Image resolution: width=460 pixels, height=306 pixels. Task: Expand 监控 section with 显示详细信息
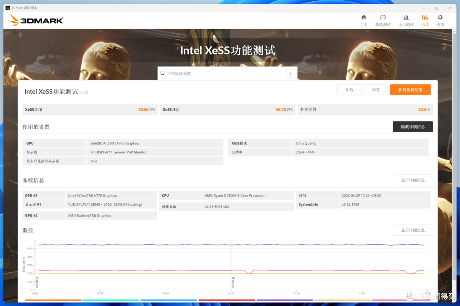[413, 230]
